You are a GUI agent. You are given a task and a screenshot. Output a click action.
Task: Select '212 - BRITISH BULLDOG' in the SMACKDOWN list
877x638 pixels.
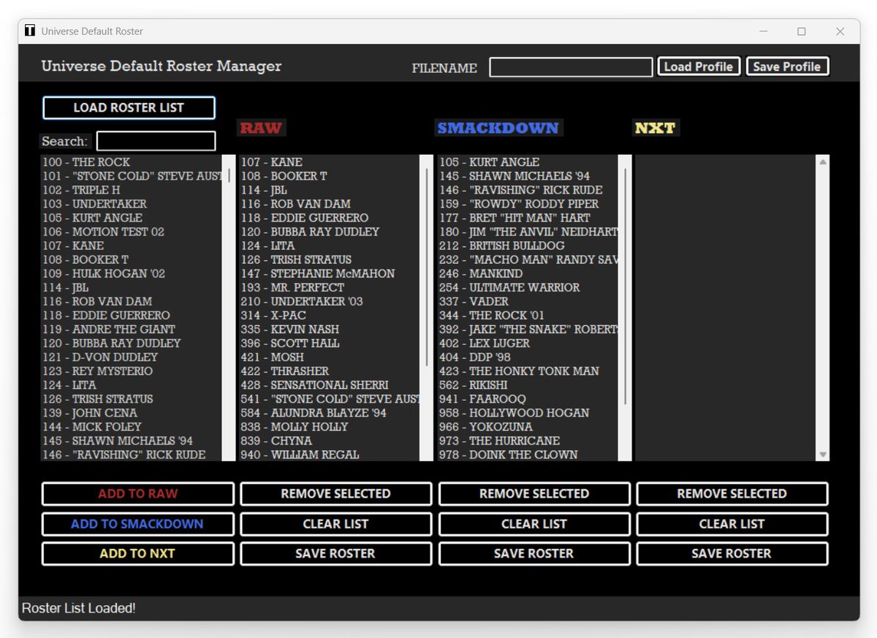pos(528,246)
